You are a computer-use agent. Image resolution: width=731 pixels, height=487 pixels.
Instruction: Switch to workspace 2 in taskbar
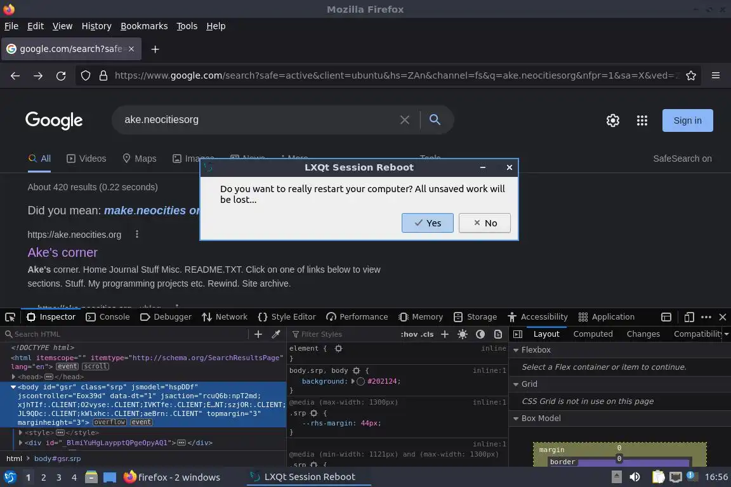point(43,477)
